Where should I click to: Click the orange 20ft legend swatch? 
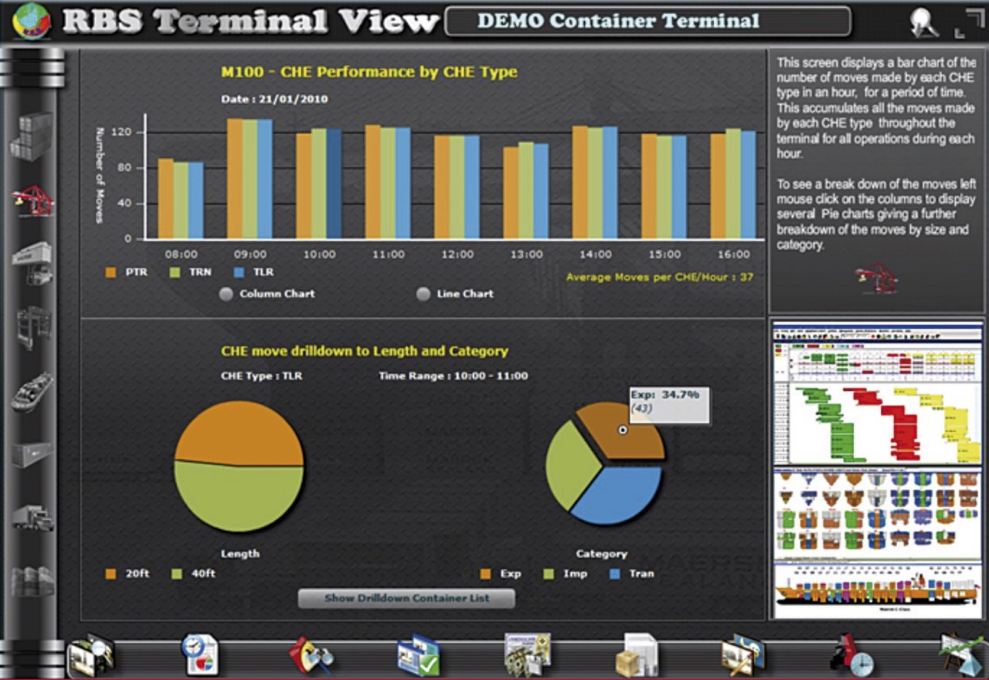pos(110,574)
